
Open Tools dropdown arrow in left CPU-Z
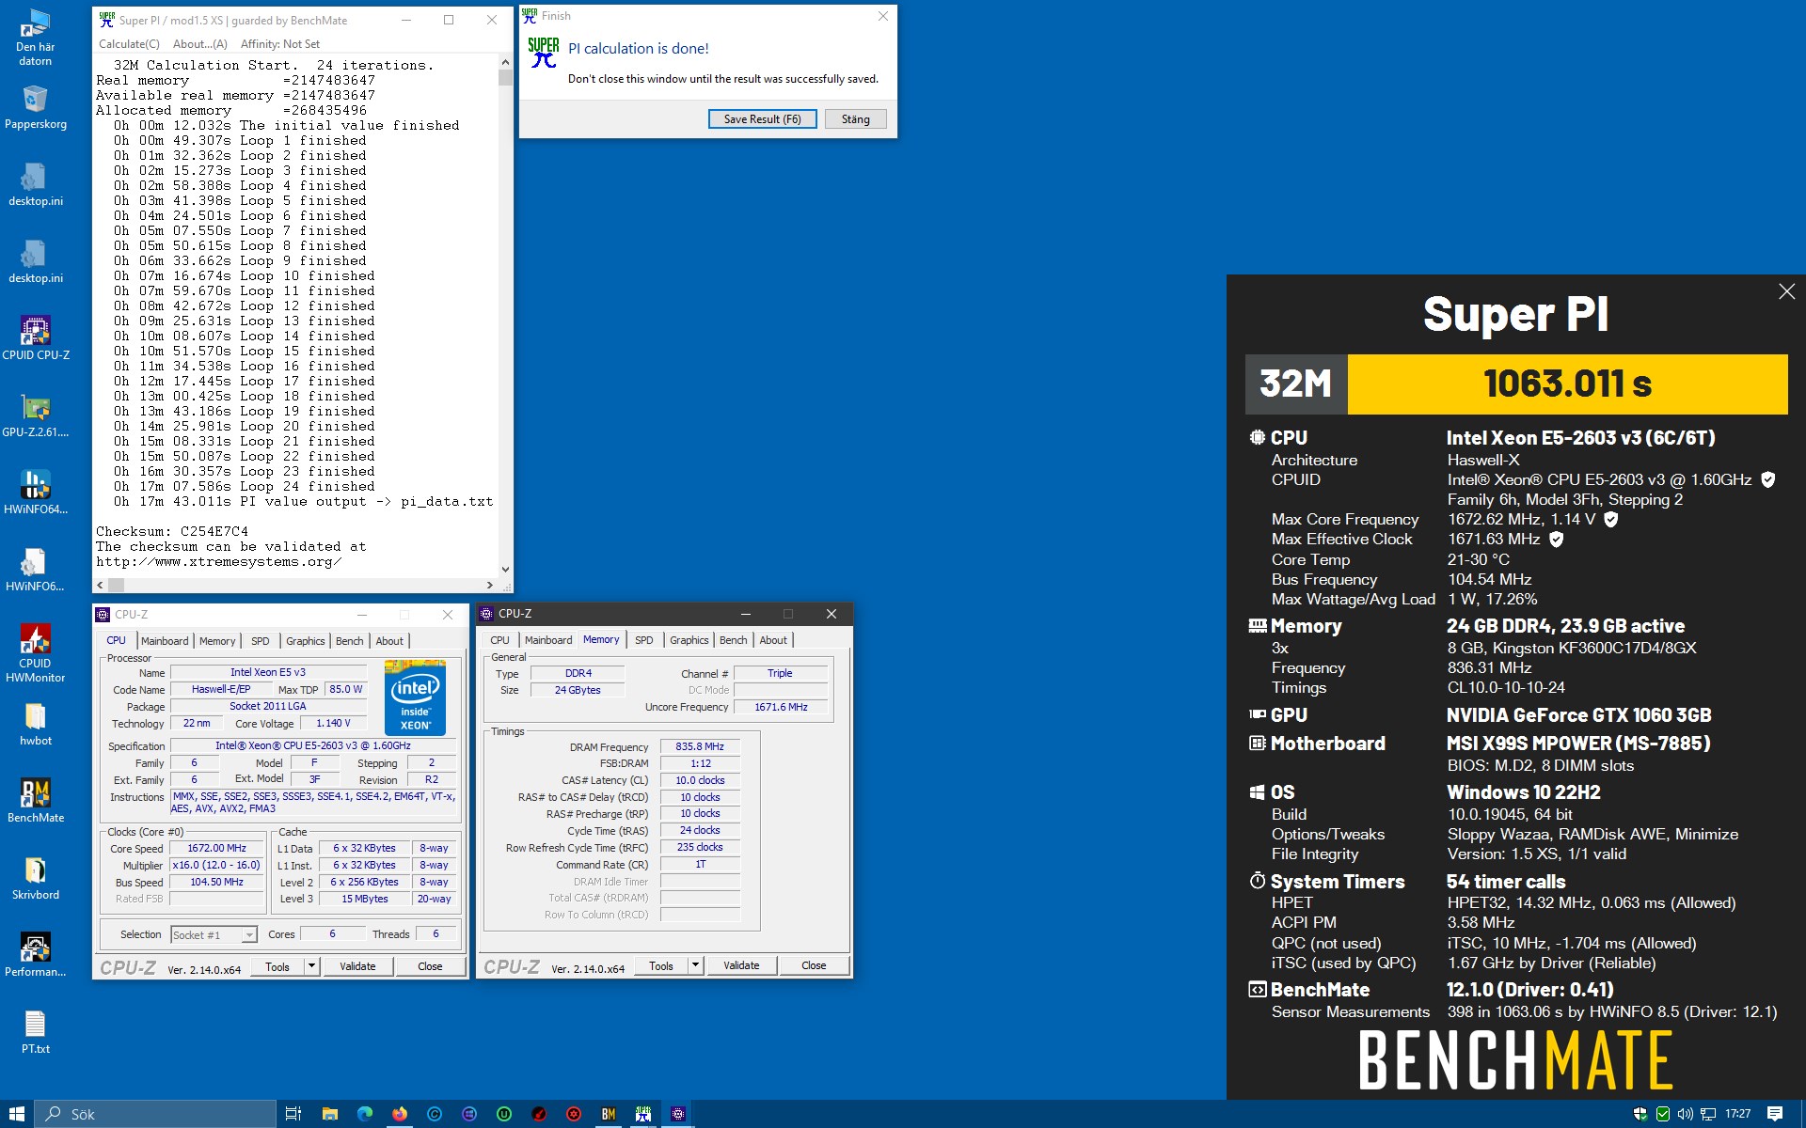click(311, 966)
